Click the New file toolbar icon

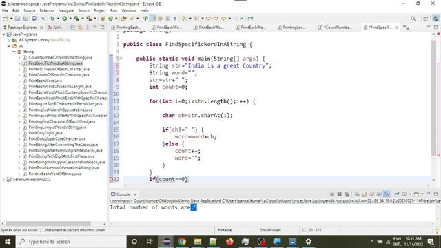pyautogui.click(x=6, y=19)
